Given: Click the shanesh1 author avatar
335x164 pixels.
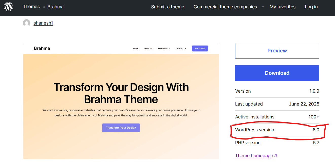Looking at the screenshot, I should pos(27,23).
